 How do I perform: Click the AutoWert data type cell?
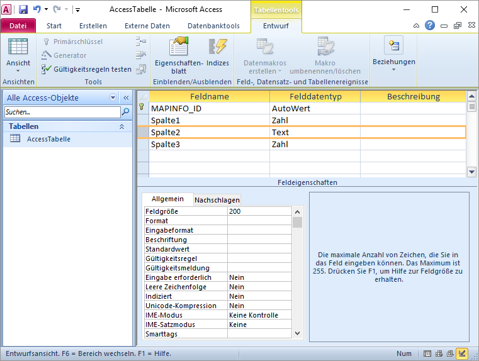315,108
